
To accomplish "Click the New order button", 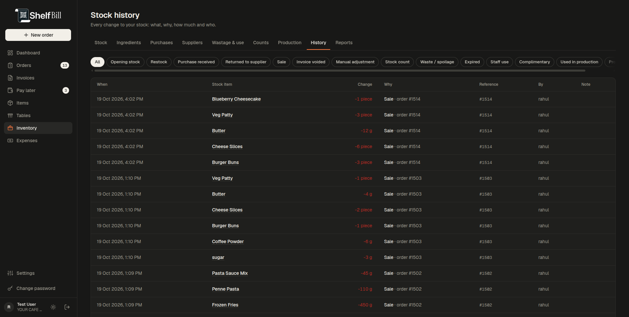I will pos(38,35).
